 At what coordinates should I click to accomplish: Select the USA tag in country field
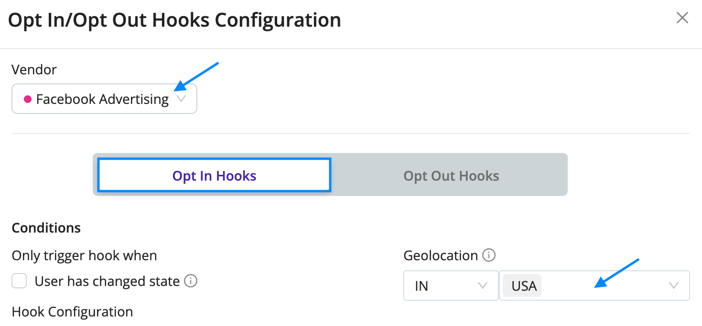pos(524,286)
